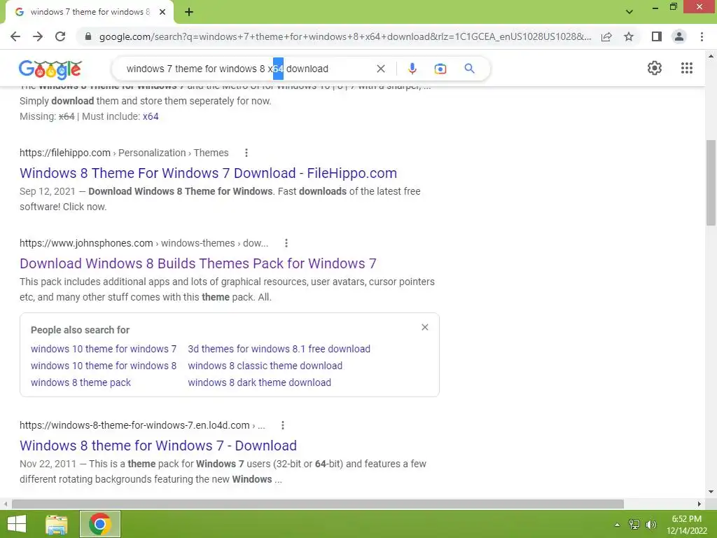This screenshot has width=717, height=538.
Task: Close the Google search tab
Action: 162,12
